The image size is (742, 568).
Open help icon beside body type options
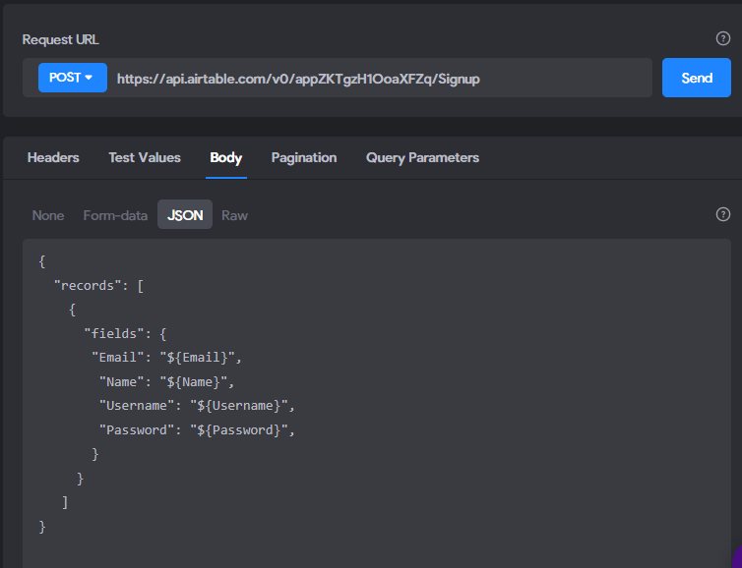click(722, 214)
